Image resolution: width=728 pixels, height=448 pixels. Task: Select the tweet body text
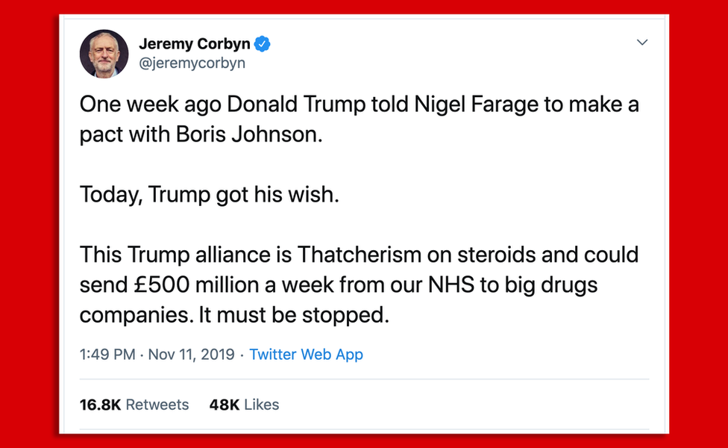click(358, 209)
